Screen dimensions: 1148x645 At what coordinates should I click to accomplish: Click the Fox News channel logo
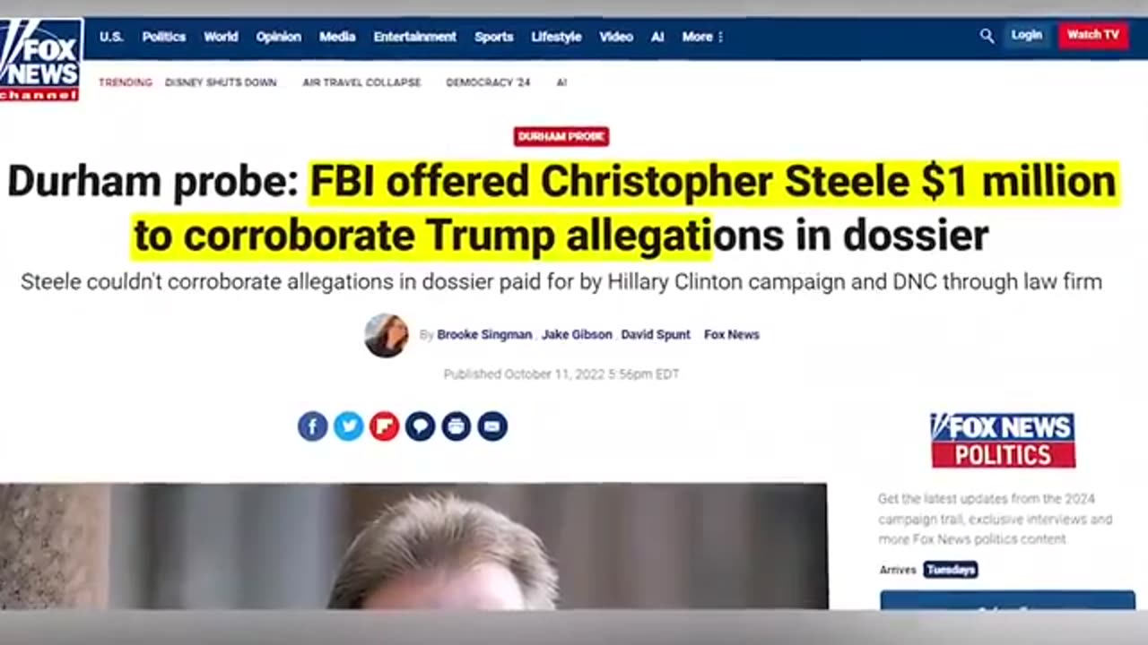click(x=41, y=59)
